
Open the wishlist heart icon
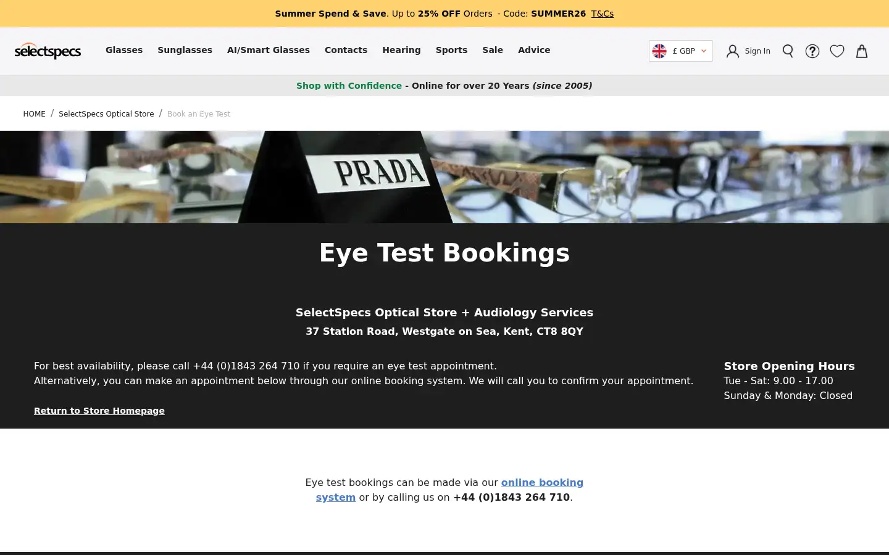tap(837, 51)
